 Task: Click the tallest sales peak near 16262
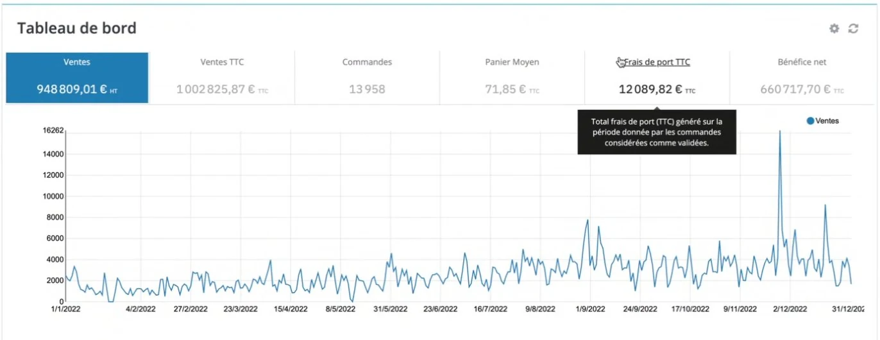[780, 132]
